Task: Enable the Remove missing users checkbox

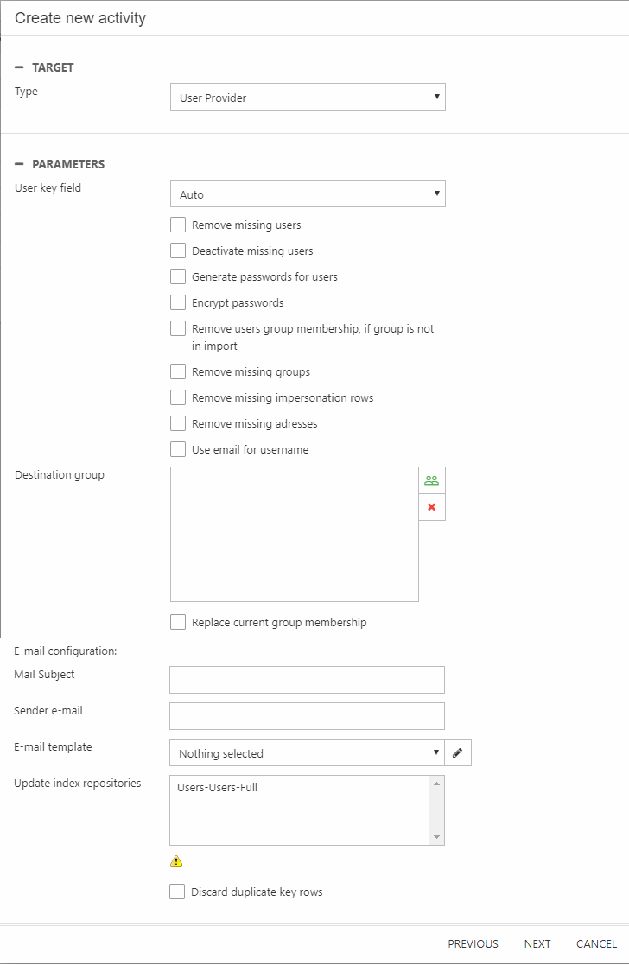Action: coord(178,225)
